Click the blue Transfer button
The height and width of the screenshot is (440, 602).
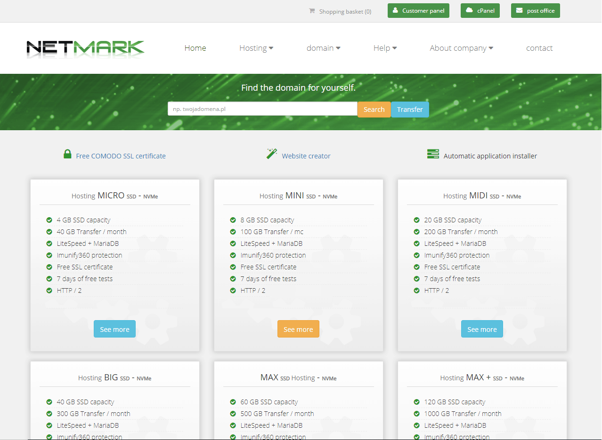[x=410, y=109]
